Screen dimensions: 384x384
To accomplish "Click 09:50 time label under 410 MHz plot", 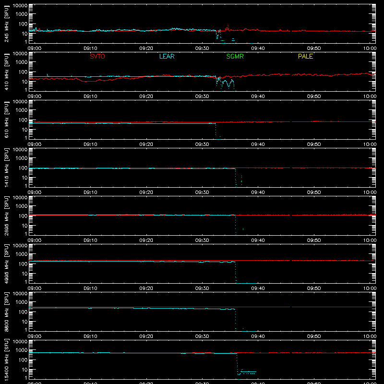I will pyautogui.click(x=314, y=96).
